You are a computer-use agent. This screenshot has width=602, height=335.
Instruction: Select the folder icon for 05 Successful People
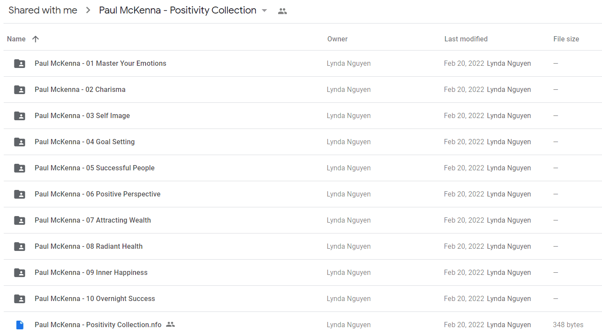click(20, 168)
